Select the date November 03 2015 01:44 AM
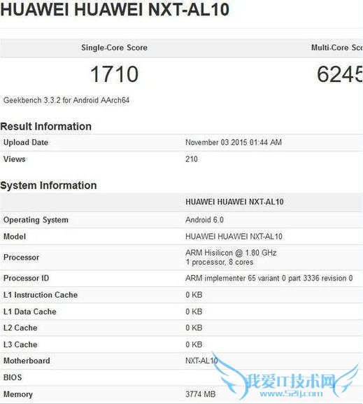This screenshot has width=363, height=404. tap(234, 142)
